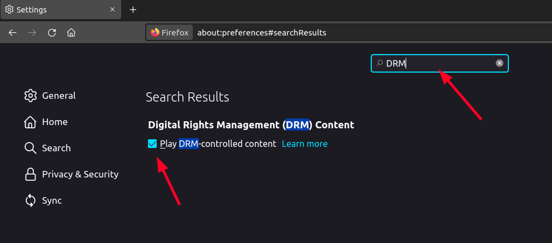Screen dimensions: 552x243
Task: Click the back navigation arrow
Action: [x=13, y=33]
